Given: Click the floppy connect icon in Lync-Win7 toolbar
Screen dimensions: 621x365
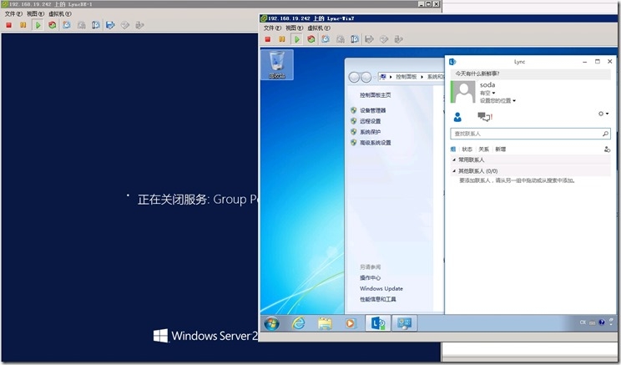Looking at the screenshot, I should (x=369, y=39).
